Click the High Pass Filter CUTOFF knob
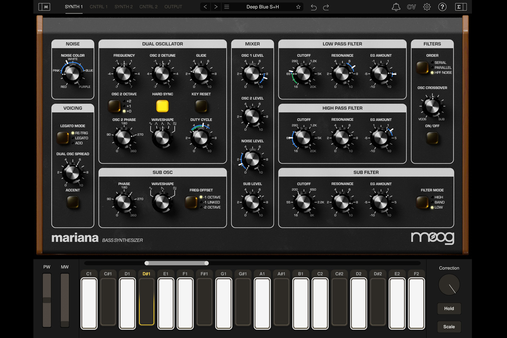The width and height of the screenshot is (507, 338). point(304,138)
